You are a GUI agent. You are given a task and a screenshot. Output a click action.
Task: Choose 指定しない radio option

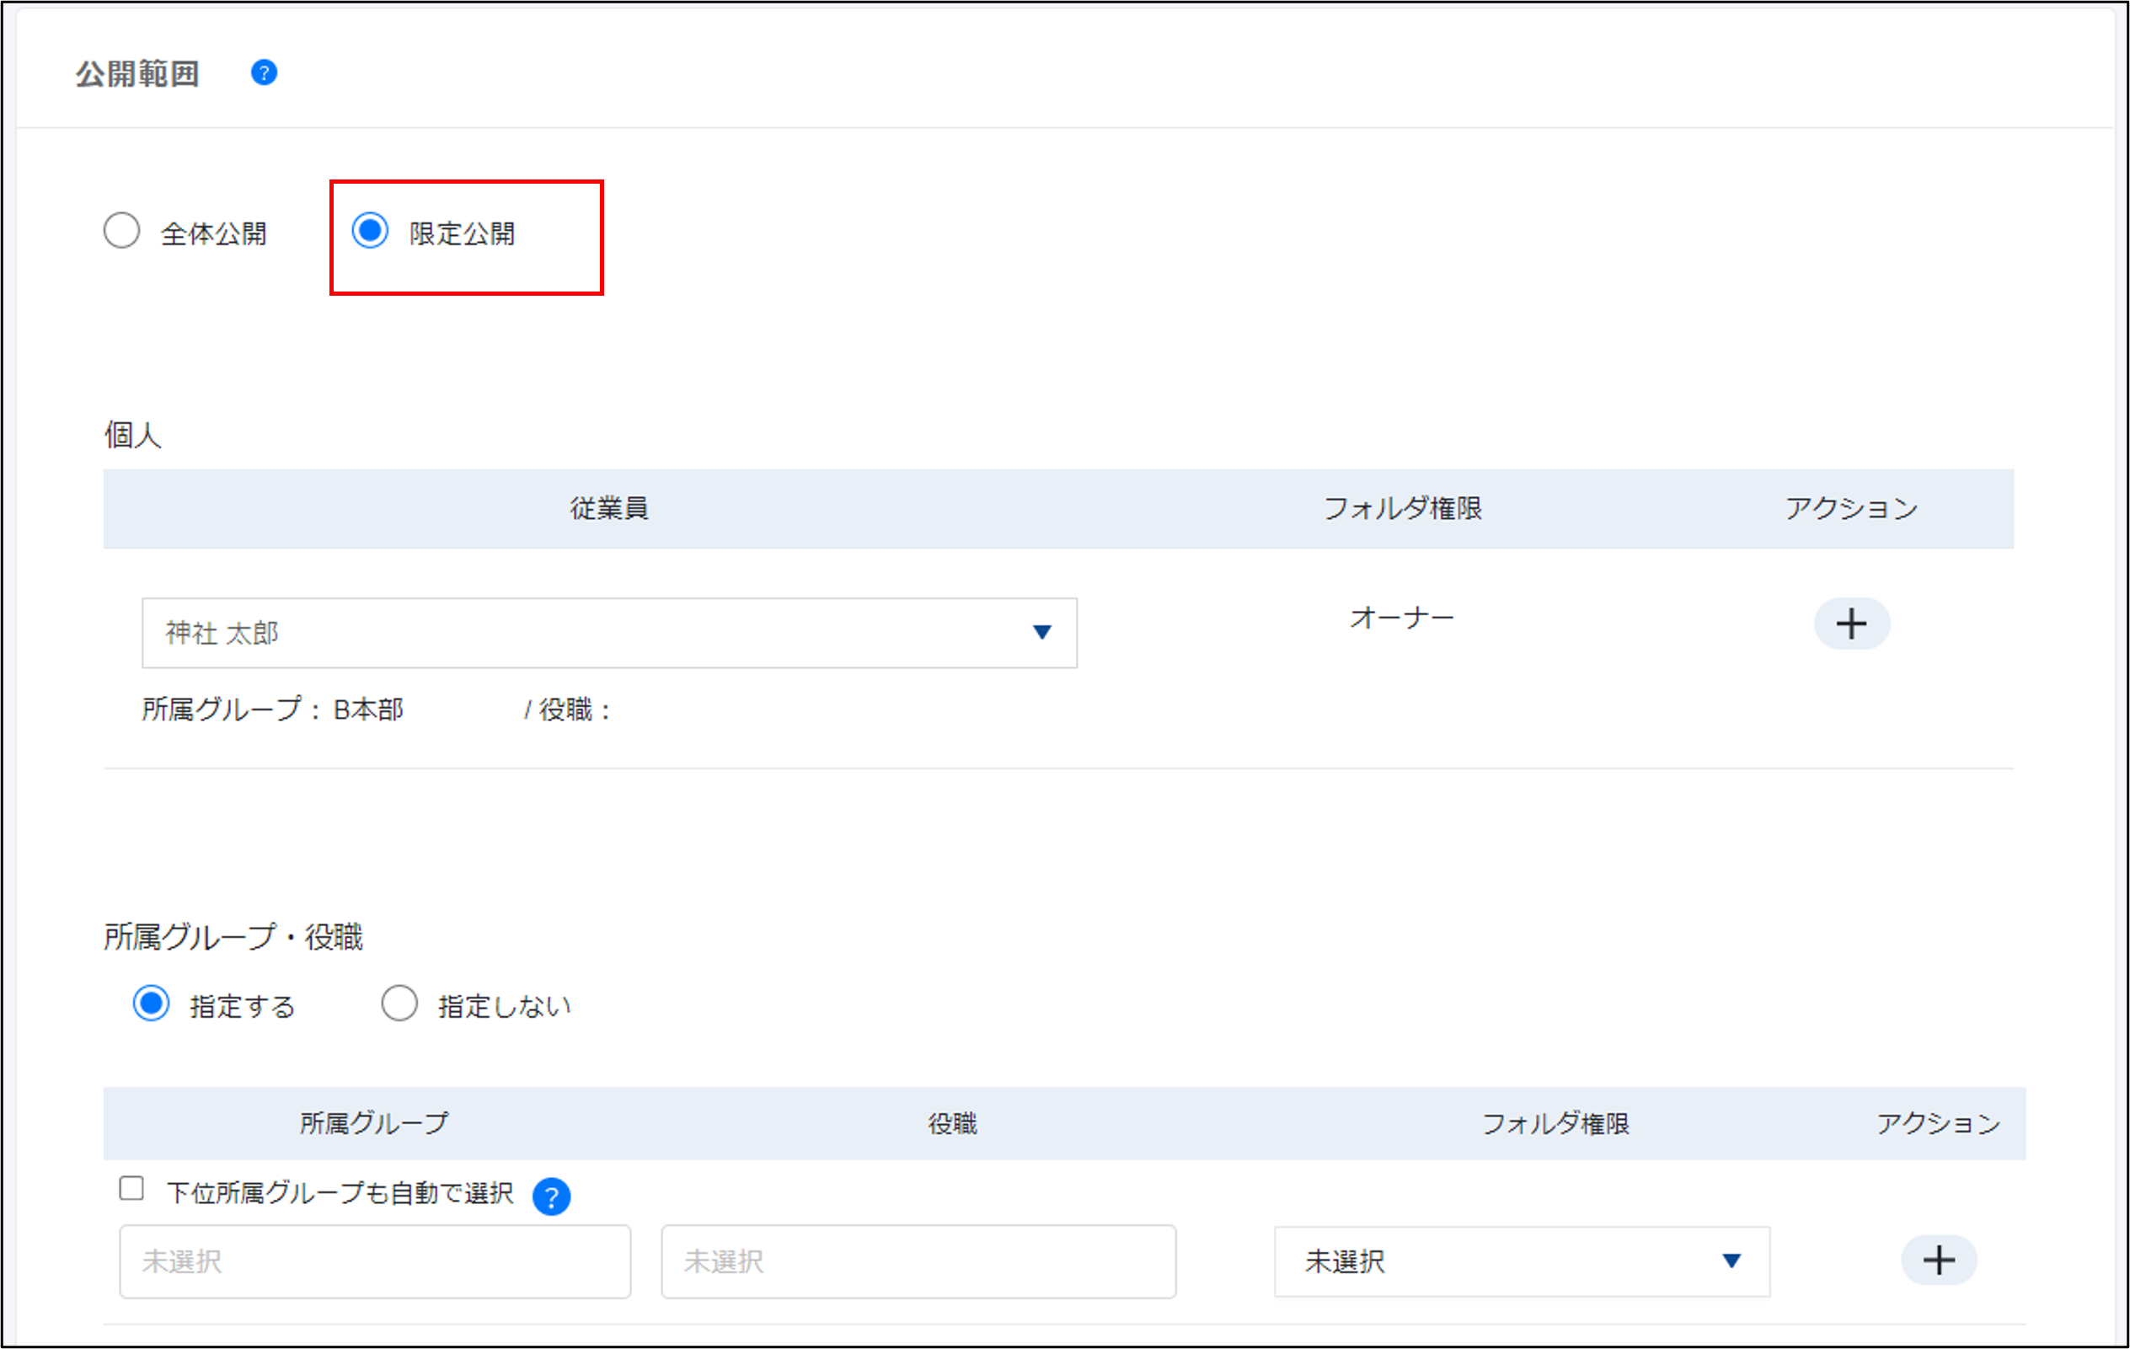(x=399, y=1004)
